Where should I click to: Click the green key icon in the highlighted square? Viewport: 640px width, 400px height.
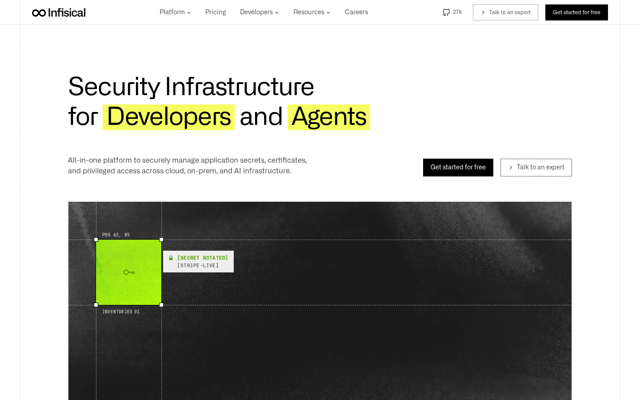pyautogui.click(x=129, y=272)
